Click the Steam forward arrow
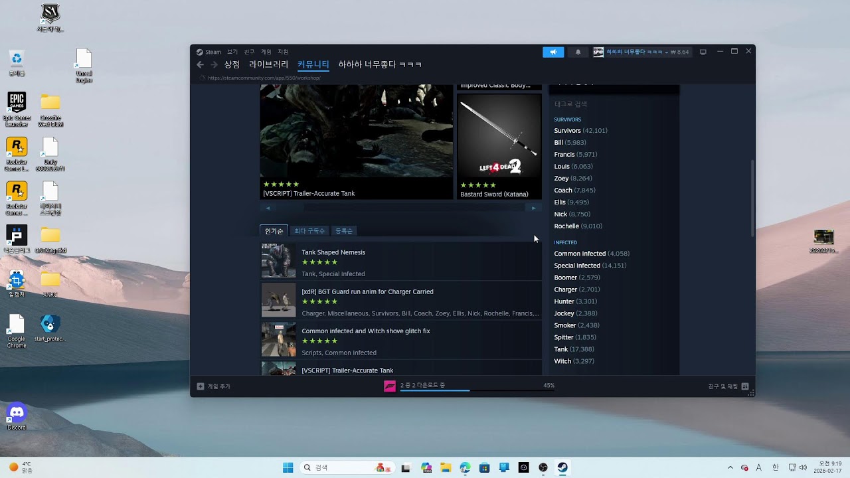Screen dimensions: 850x478 (x=214, y=64)
